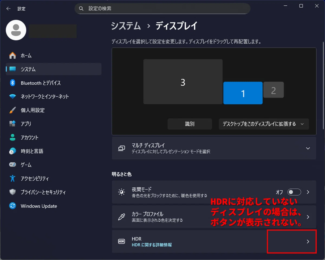This screenshot has height=260, width=325.
Task: Click the ゲーム controller icon
Action: pos(12,165)
